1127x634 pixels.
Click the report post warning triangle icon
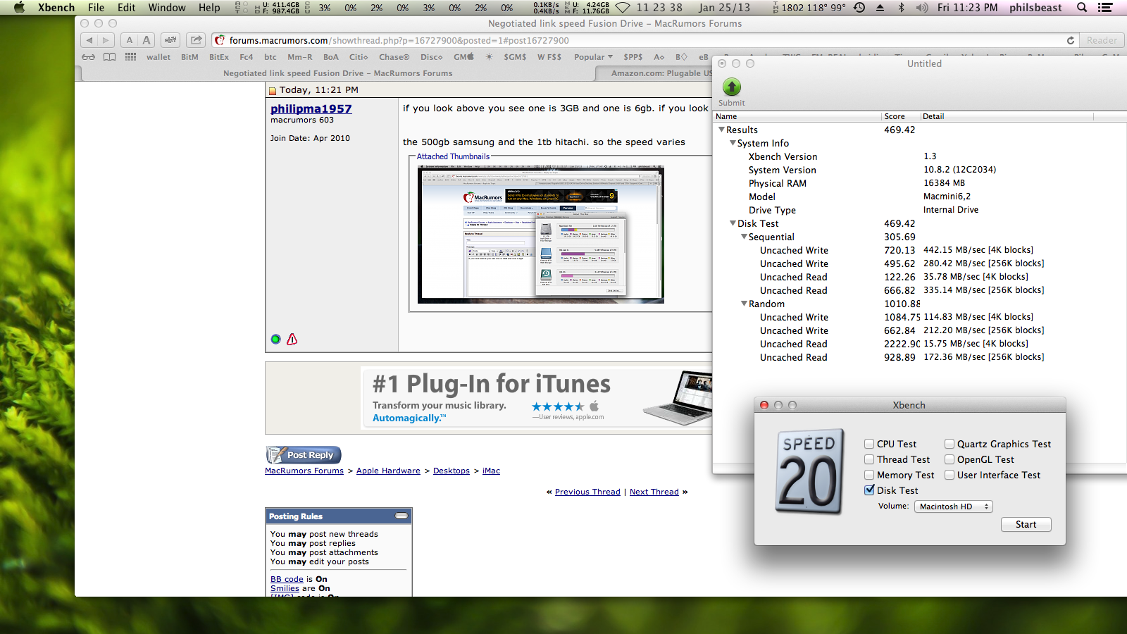pos(292,339)
